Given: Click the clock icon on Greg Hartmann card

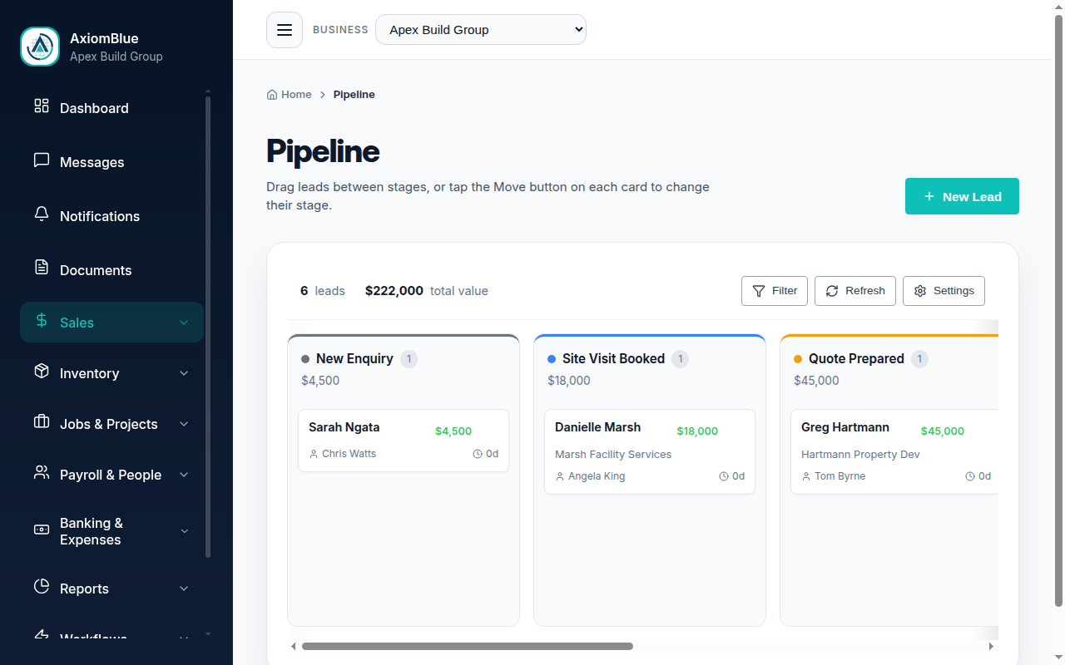Looking at the screenshot, I should tap(970, 476).
